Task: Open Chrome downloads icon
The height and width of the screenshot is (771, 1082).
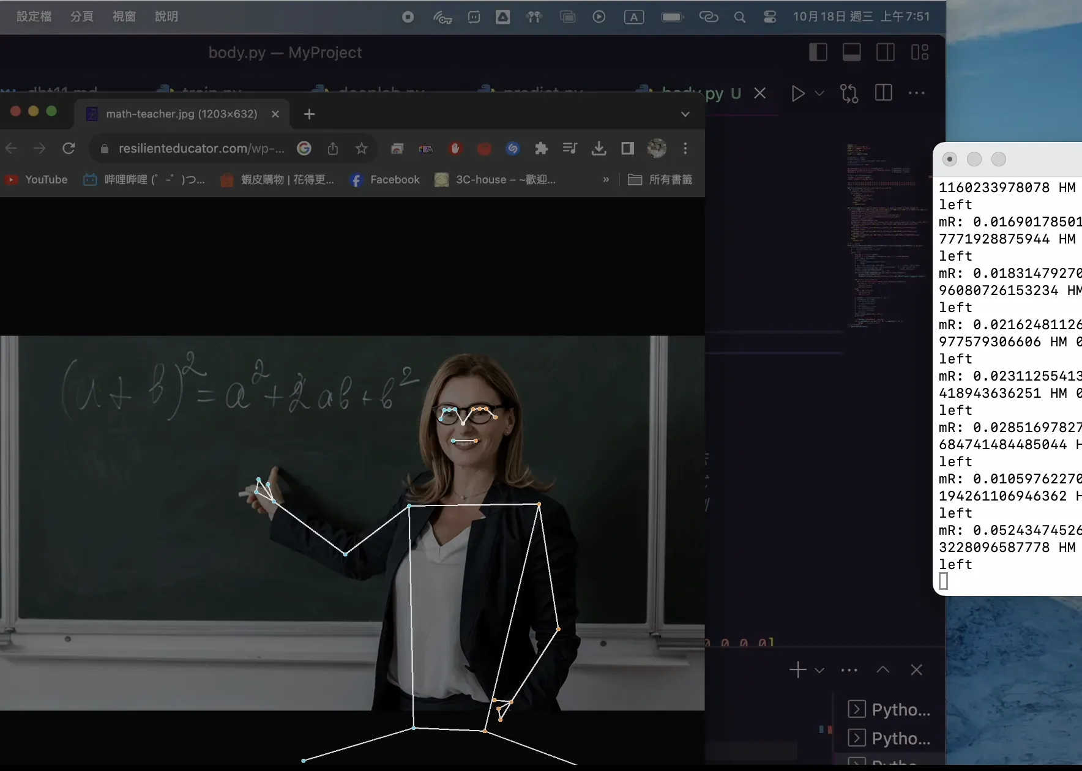Action: point(599,148)
